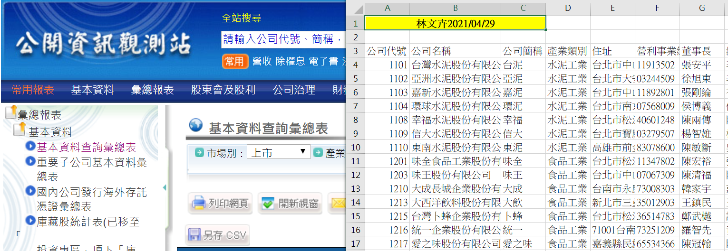The width and height of the screenshot is (728, 251).
Task: Click bullet icon before 重要子公司基本資料彙總表
Action: [31, 162]
